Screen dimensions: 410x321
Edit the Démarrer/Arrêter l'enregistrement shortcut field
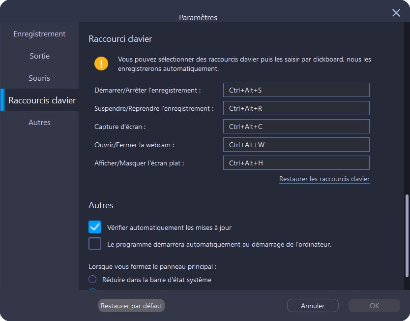click(x=296, y=90)
